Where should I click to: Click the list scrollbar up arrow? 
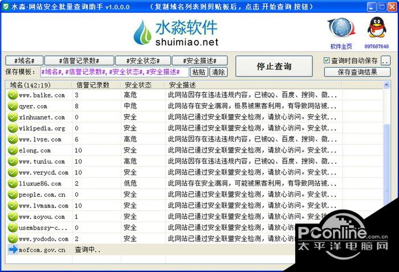[x=386, y=85]
